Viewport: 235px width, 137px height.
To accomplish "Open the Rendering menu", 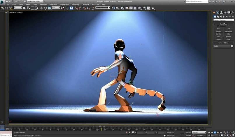I will [x=75, y=4].
